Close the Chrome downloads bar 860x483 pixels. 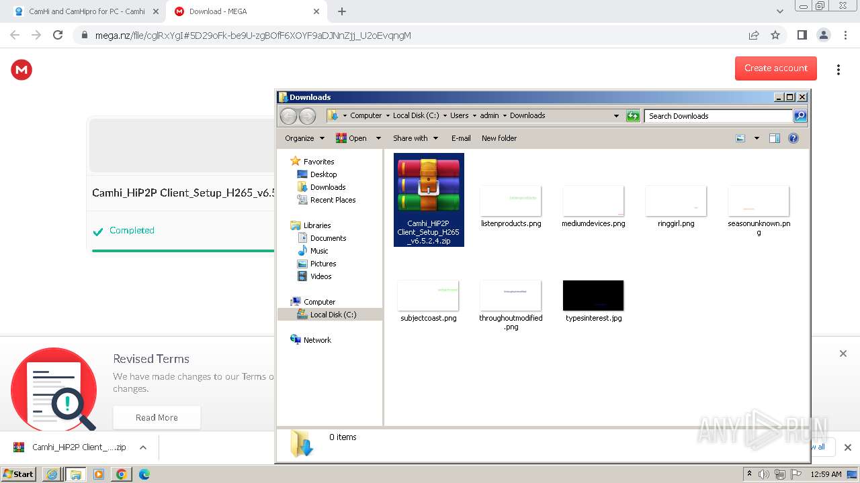pyautogui.click(x=847, y=447)
